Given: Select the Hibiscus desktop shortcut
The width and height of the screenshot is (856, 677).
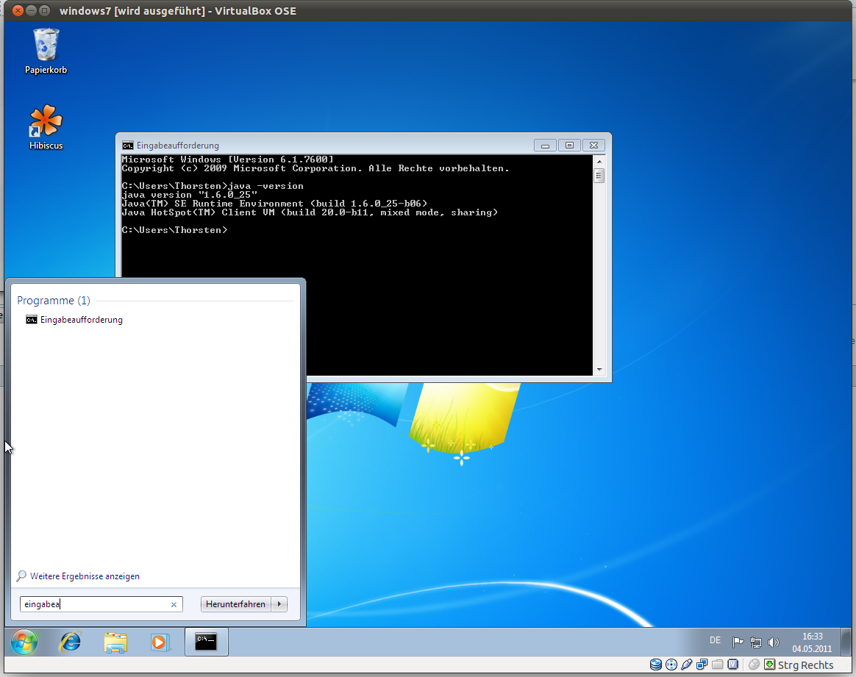Looking at the screenshot, I should tap(46, 126).
